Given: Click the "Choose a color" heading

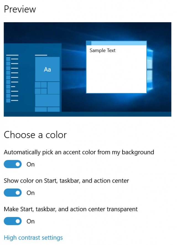Looking at the screenshot, I should pos(35,135).
